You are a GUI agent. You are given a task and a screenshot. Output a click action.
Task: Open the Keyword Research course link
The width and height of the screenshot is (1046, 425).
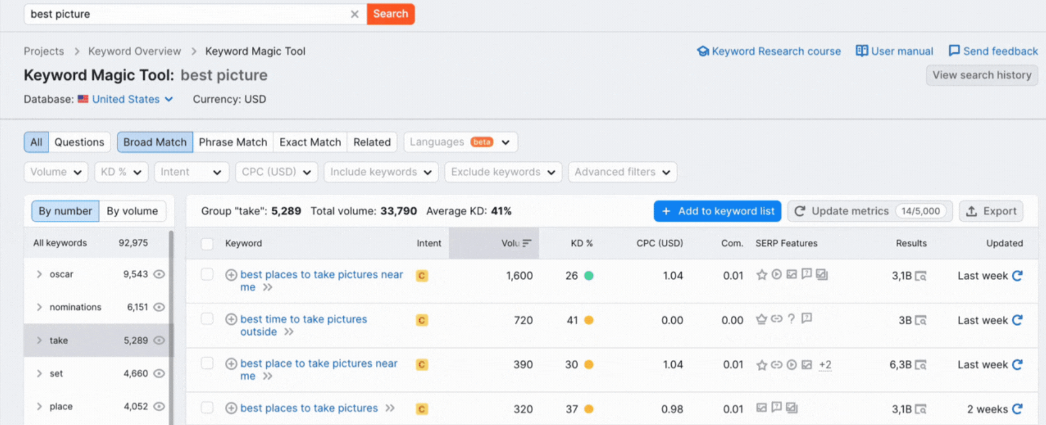769,51
